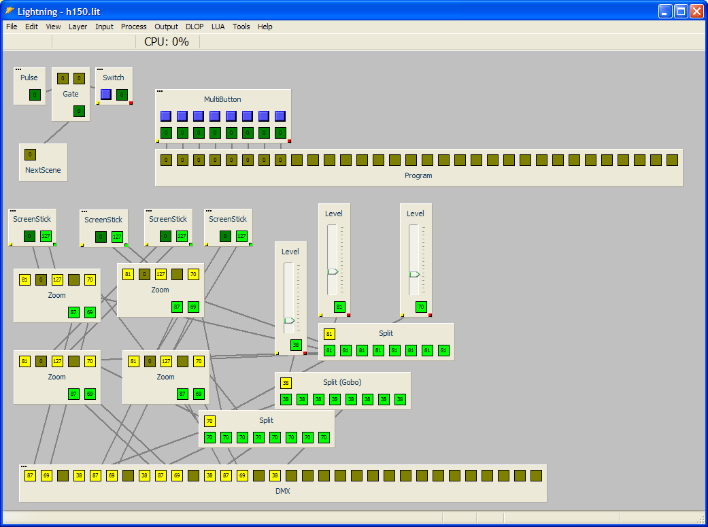
Task: Click the first DMX channel port showing 87
Action: coord(30,475)
